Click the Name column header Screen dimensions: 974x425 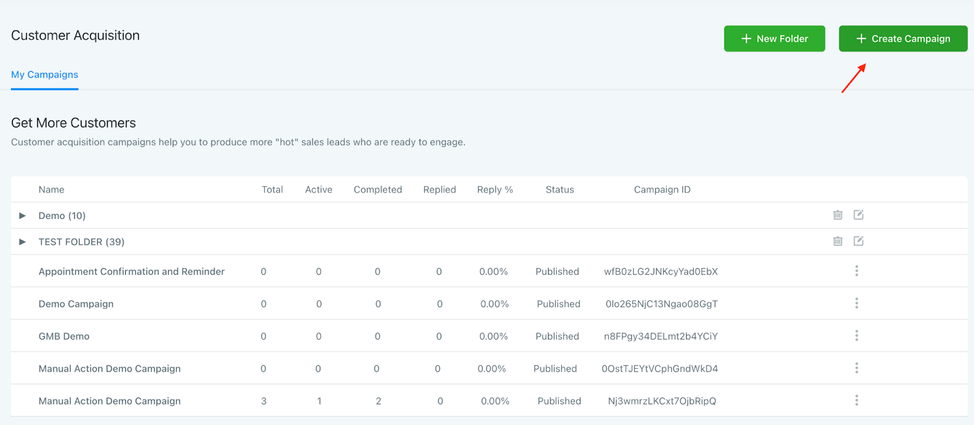point(51,189)
